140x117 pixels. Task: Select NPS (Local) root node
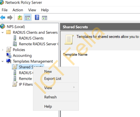[16, 27]
